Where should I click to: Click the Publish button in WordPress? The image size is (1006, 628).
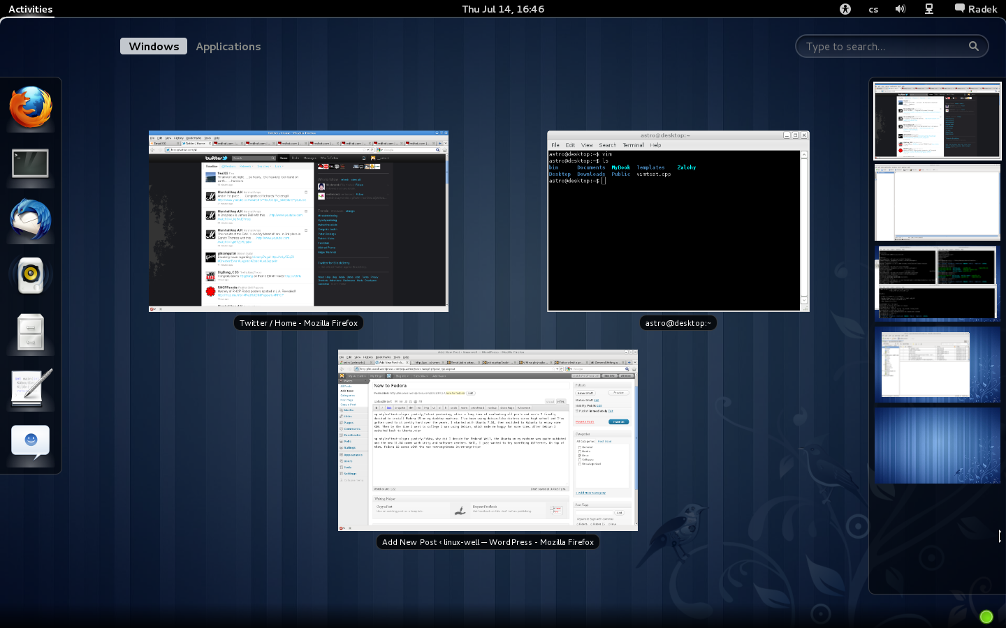(x=619, y=421)
